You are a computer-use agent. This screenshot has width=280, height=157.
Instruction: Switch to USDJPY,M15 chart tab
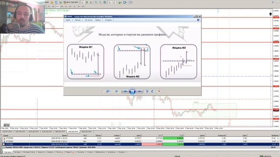[7, 132]
